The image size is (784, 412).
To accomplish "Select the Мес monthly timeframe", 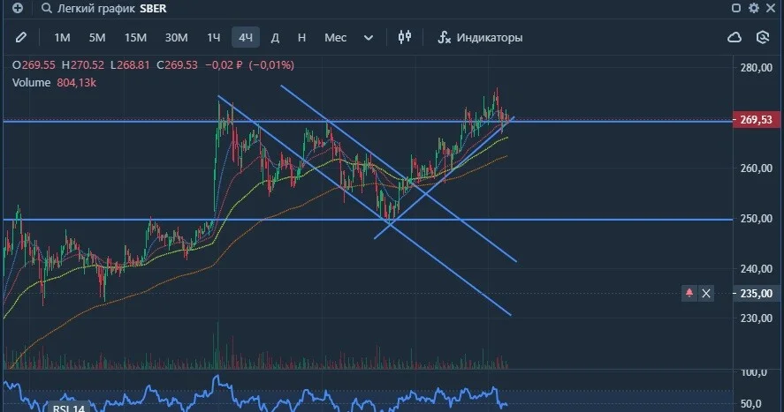I will (336, 37).
